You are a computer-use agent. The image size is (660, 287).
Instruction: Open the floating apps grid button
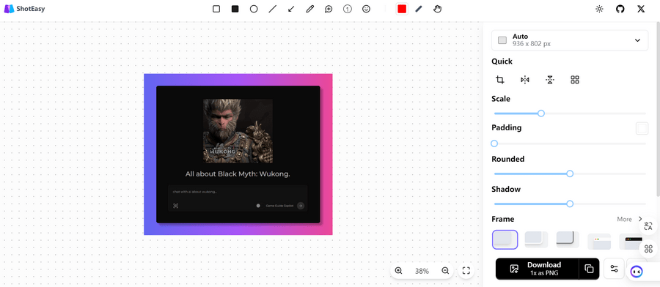click(x=648, y=249)
